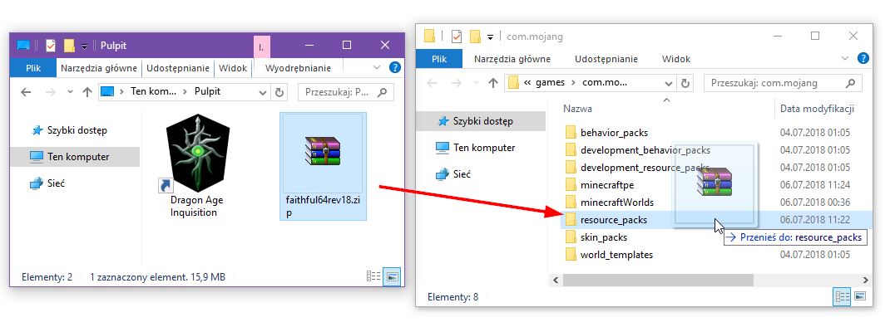This screenshot has height=327, width=890.
Task: Go up one level in Pulpit window
Action: 87,92
